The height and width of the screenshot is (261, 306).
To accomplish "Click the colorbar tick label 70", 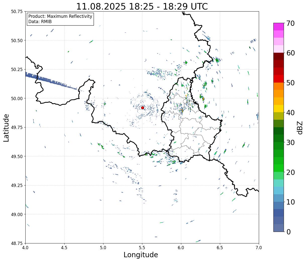I will [x=290, y=23].
